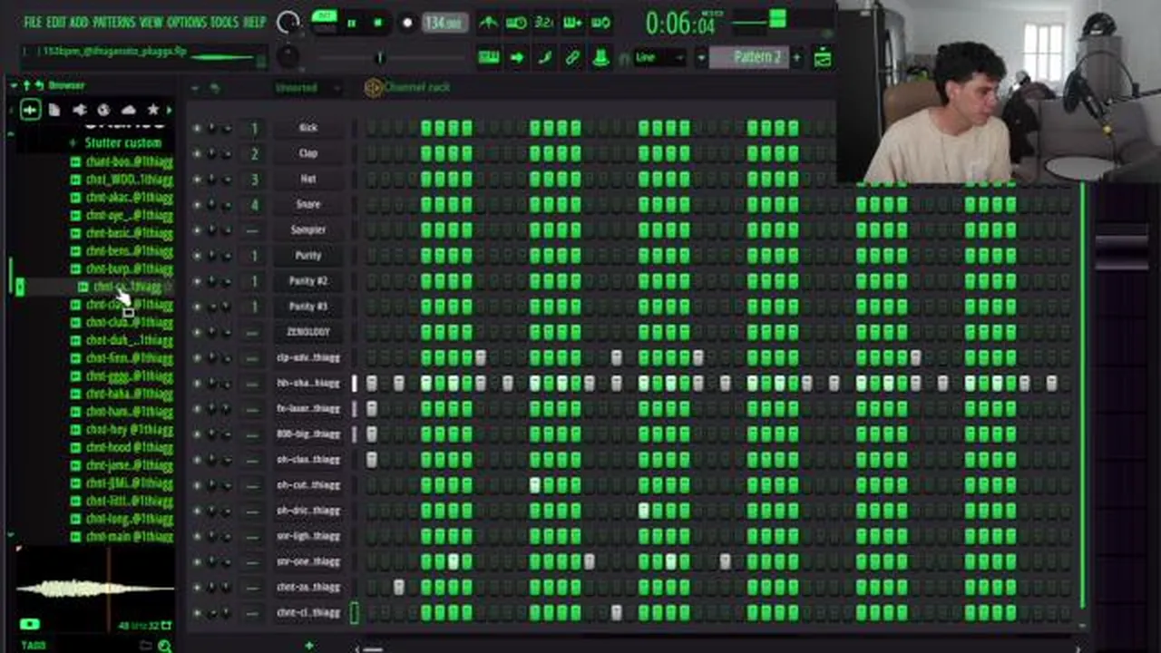
Task: Select the browser star/favorites tab icon
Action: (152, 110)
